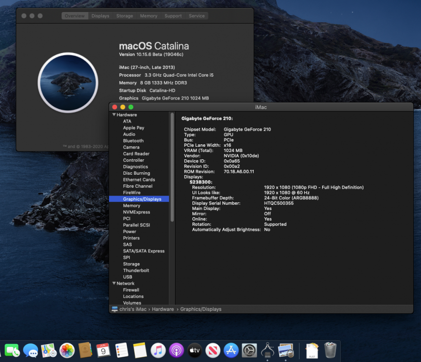The image size is (421, 362).
Task: Launch Reminders from the Dock
Action: click(x=122, y=350)
